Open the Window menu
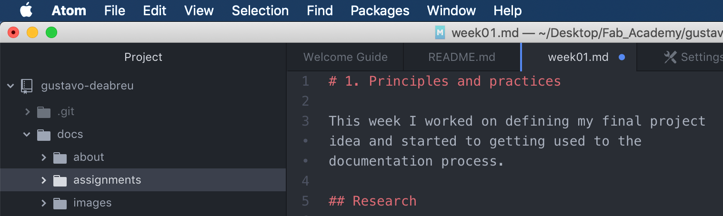Viewport: 723px width, 216px height. [451, 10]
